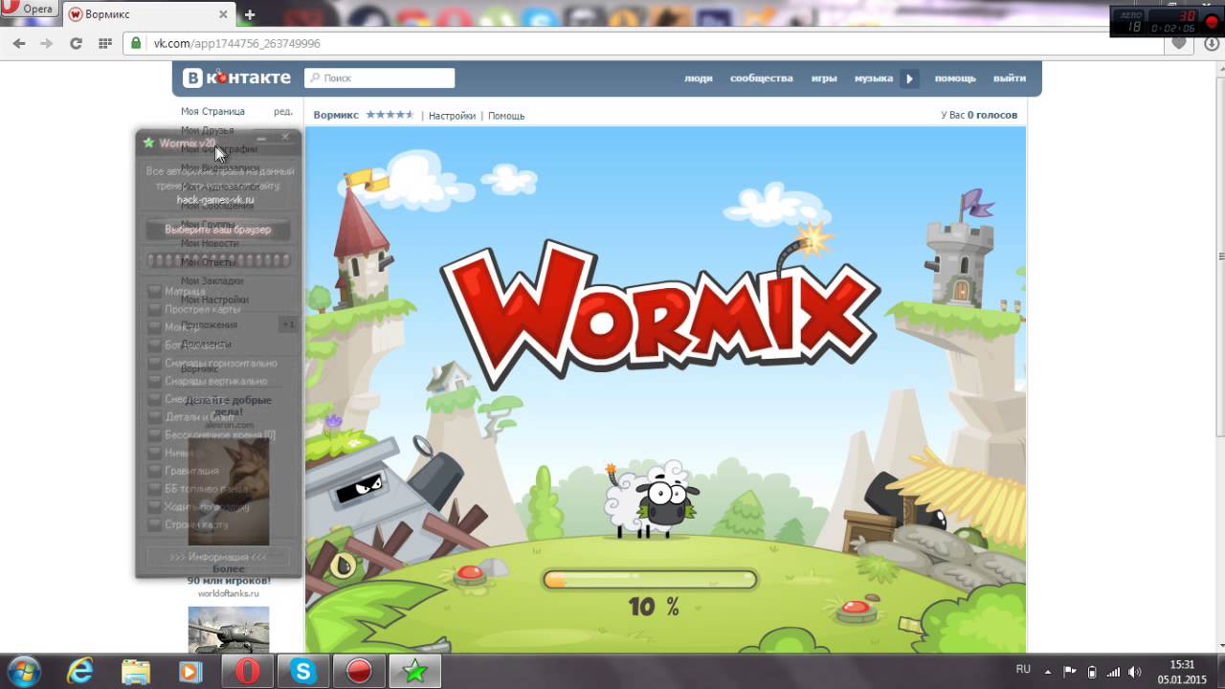Click the battery icon in the system tray
This screenshot has width=1225, height=689.
(1092, 671)
